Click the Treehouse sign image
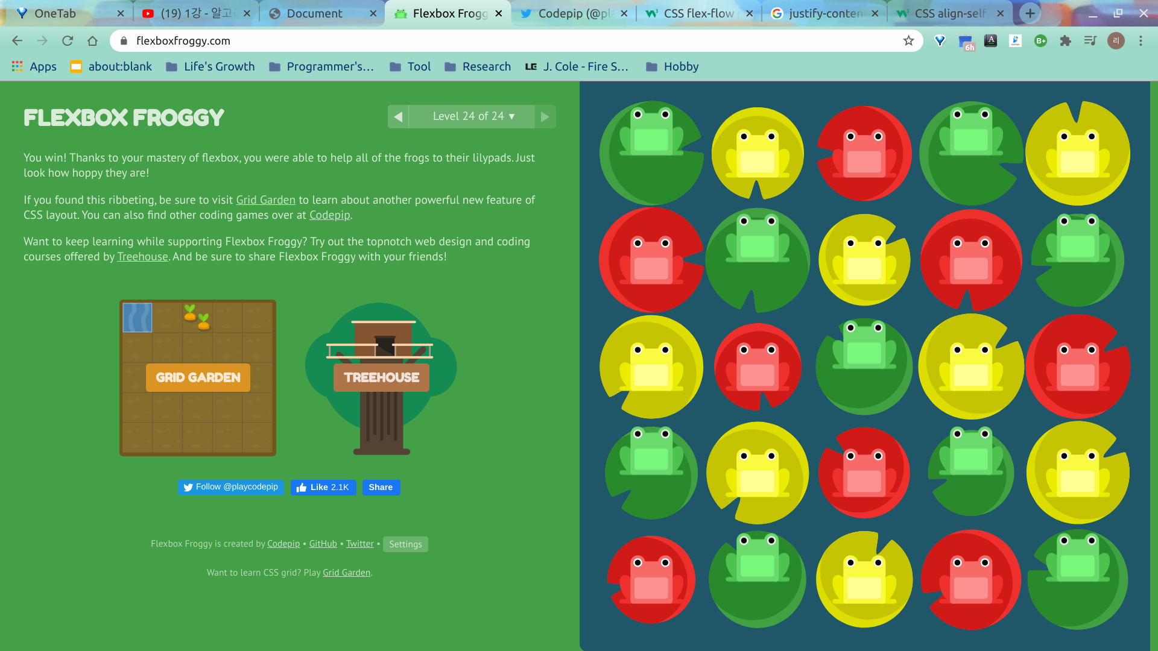 point(381,377)
